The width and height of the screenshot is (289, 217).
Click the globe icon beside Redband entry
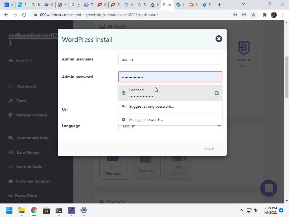(x=124, y=93)
